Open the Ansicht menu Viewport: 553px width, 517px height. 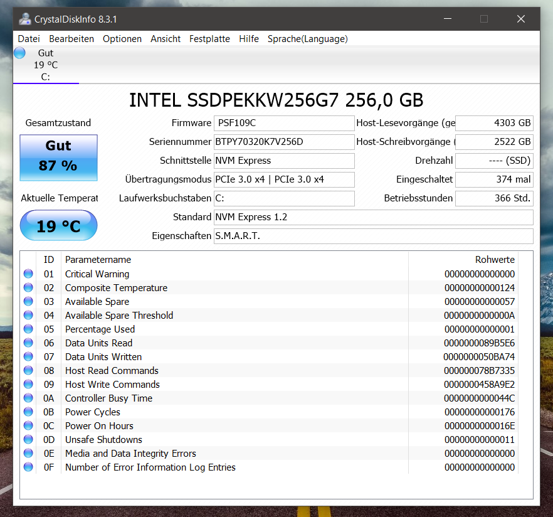click(166, 39)
